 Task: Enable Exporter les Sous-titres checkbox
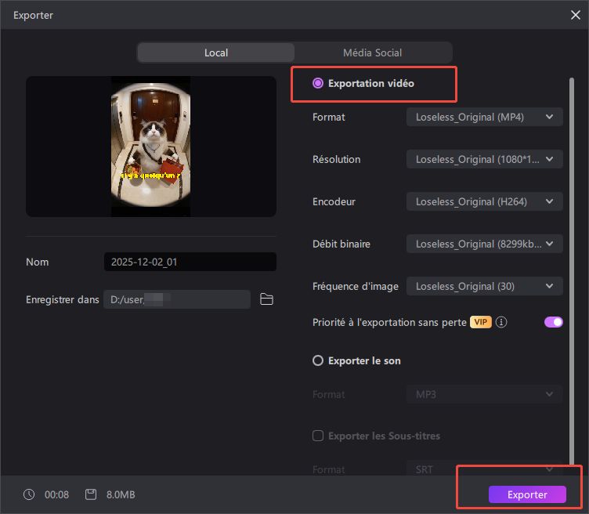(318, 436)
